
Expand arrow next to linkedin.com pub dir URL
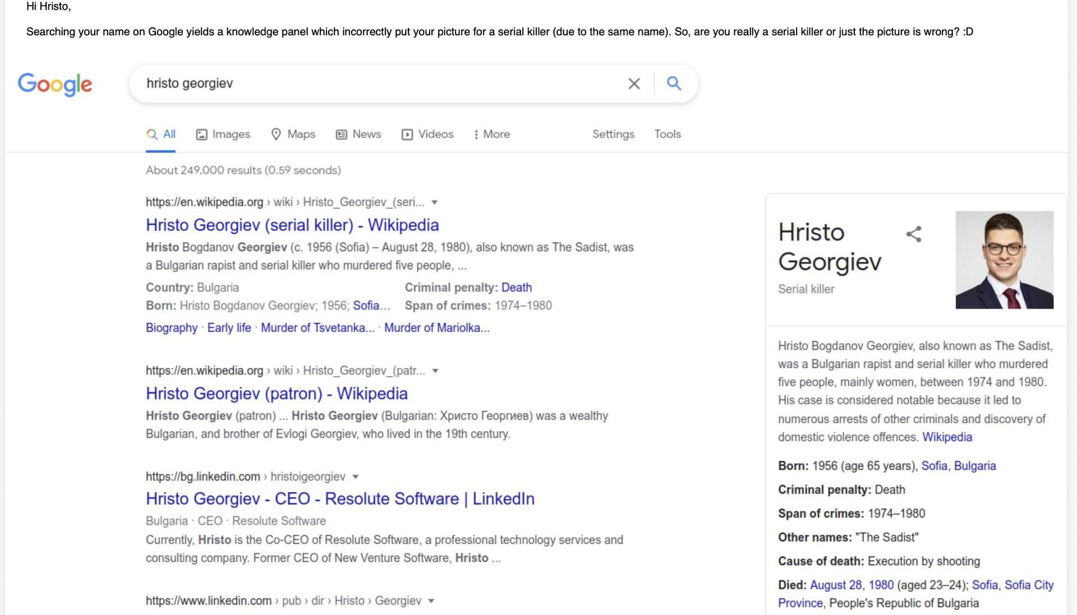tap(431, 601)
